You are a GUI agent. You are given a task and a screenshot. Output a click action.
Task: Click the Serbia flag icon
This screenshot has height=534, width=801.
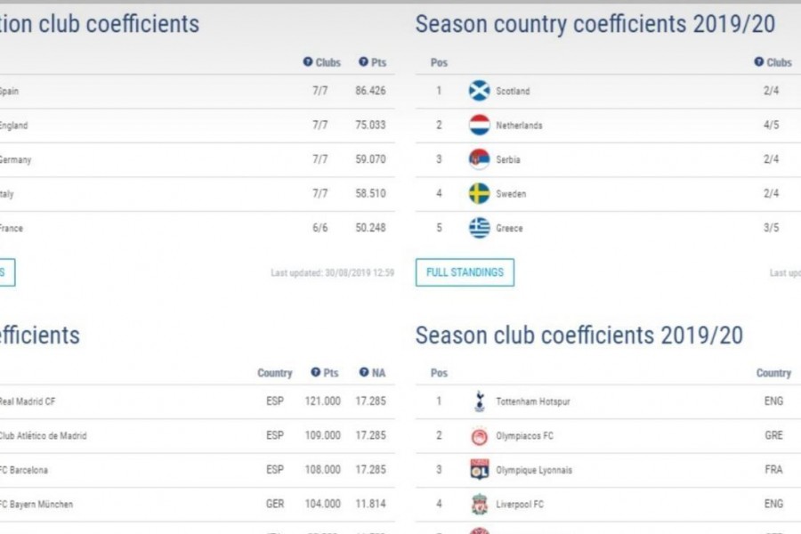click(479, 159)
